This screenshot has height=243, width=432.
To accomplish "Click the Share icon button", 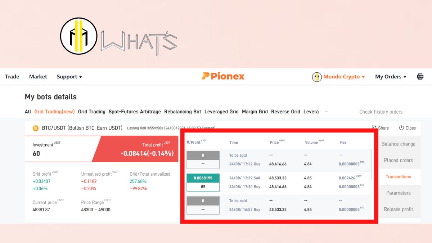I will click(x=374, y=128).
